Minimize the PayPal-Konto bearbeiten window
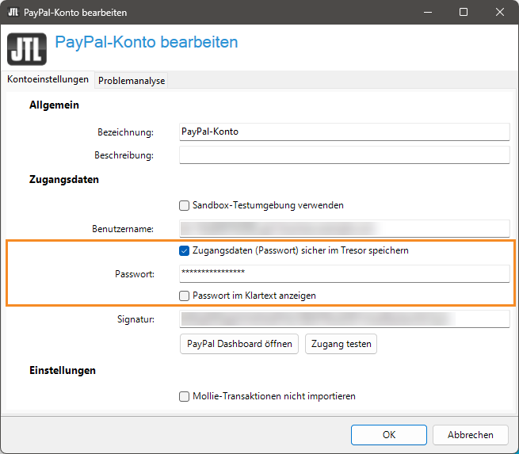The height and width of the screenshot is (454, 519). (x=427, y=13)
